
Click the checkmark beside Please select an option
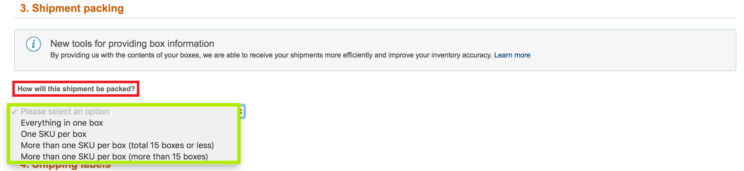[14, 112]
